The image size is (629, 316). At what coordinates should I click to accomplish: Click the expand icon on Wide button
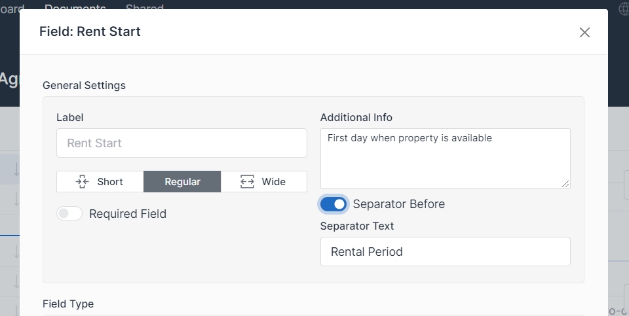247,181
